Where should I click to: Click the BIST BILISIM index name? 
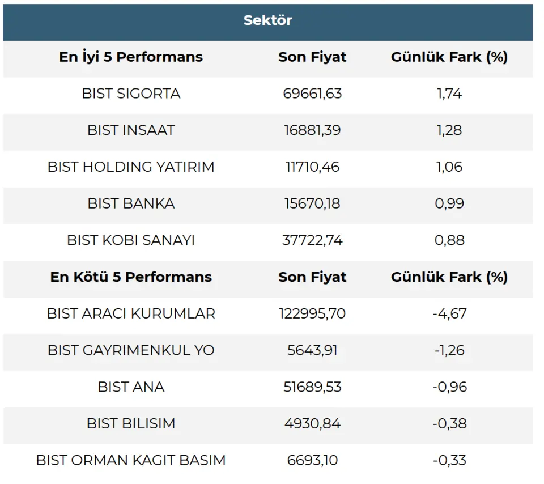click(131, 423)
